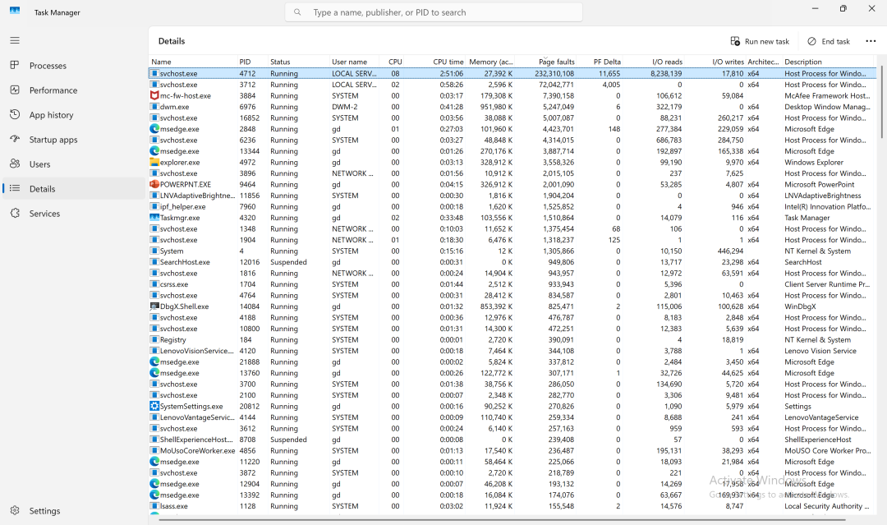Select the System process with PID 4
Image resolution: width=887 pixels, height=525 pixels.
point(512,251)
